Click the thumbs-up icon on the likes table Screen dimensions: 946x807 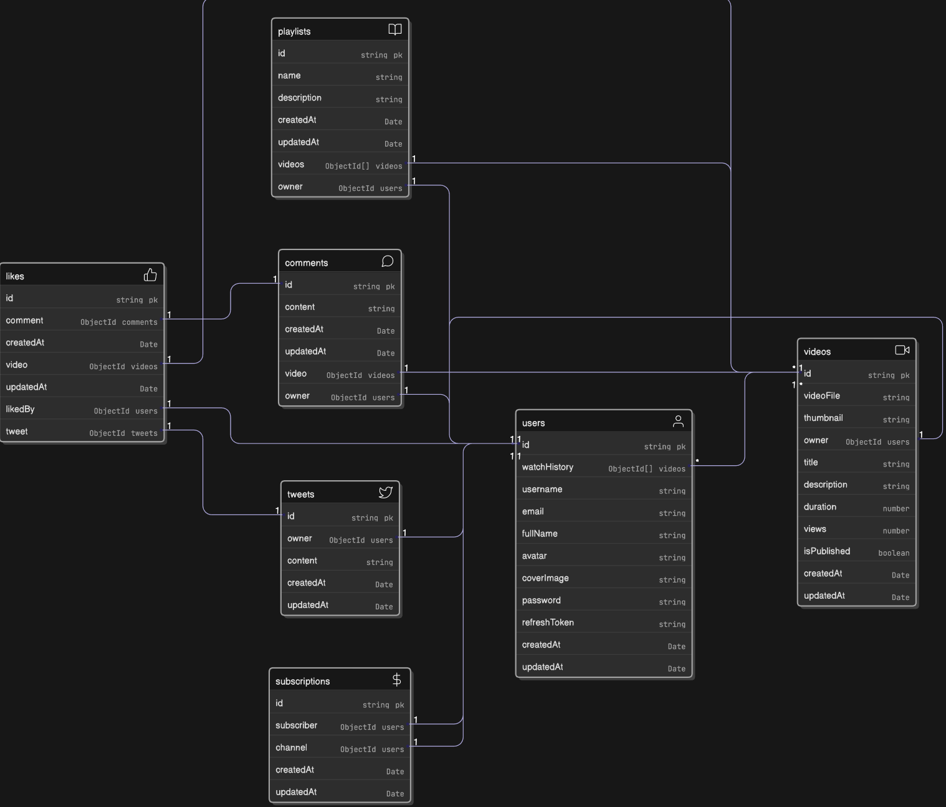(x=150, y=274)
